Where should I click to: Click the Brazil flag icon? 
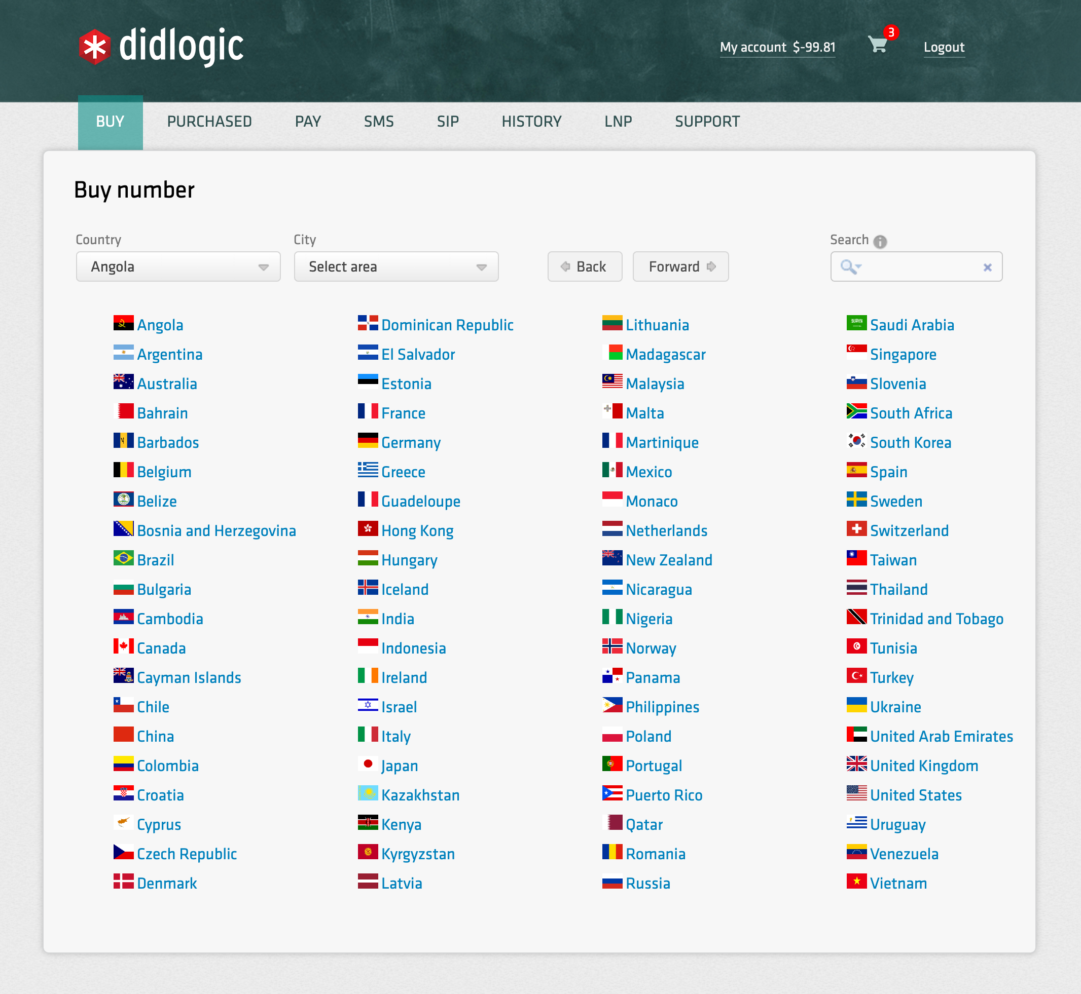pyautogui.click(x=123, y=558)
